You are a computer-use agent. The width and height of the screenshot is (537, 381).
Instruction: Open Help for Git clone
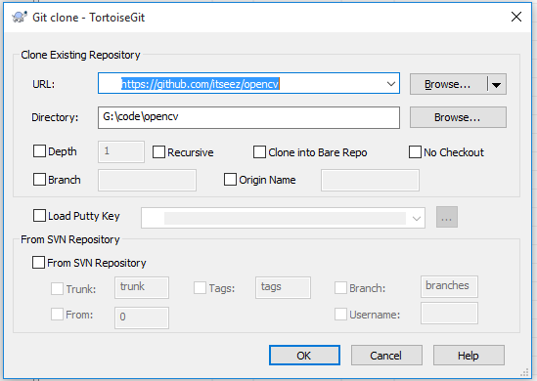point(469,356)
